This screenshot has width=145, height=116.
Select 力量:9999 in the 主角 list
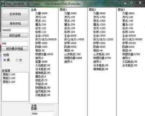[x=41, y=13]
